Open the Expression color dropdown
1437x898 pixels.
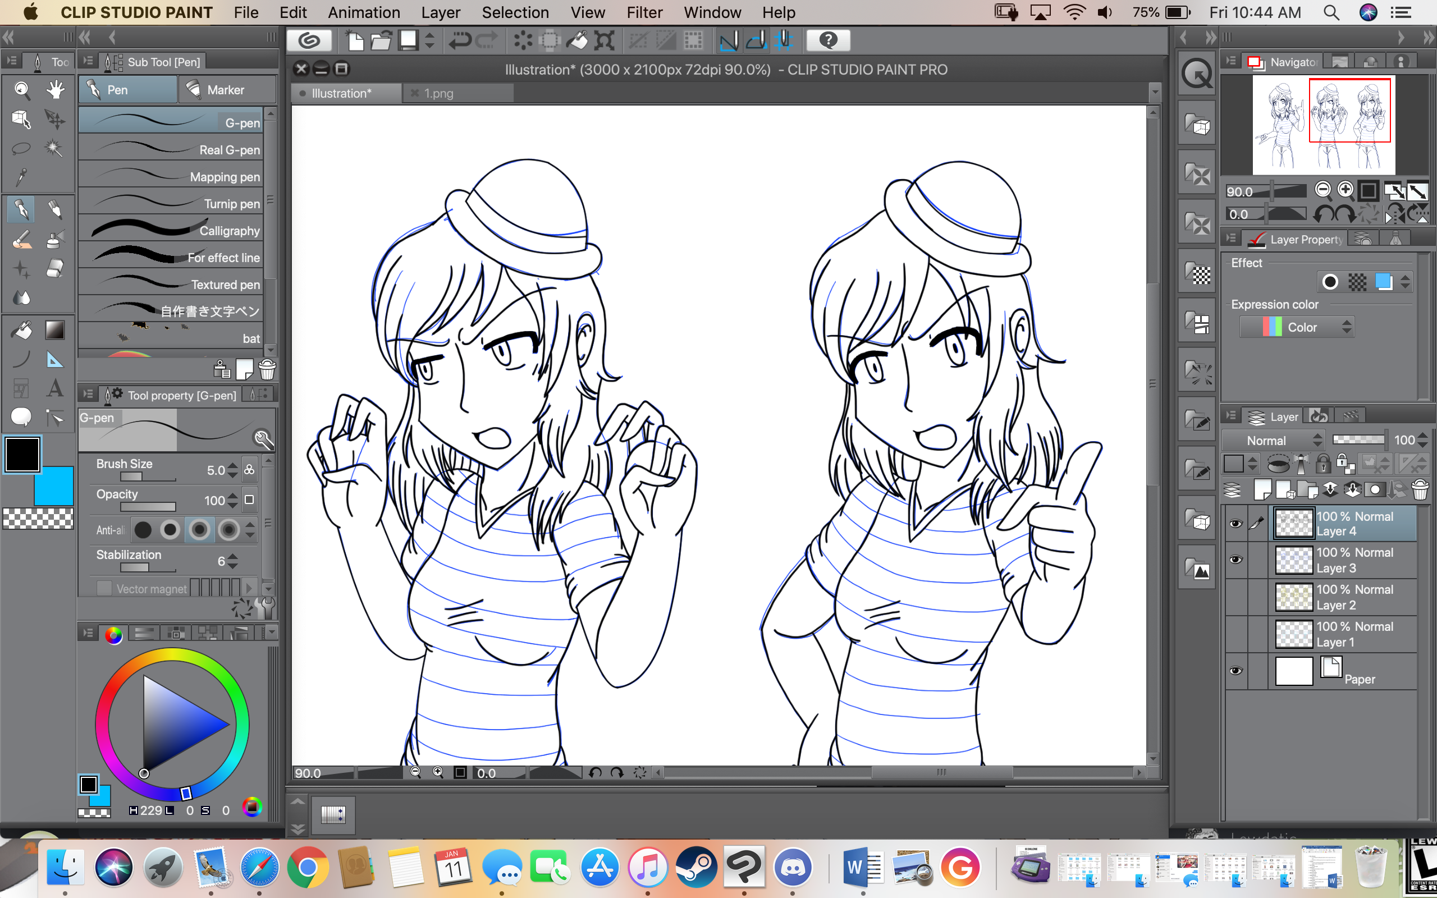coord(1297,327)
